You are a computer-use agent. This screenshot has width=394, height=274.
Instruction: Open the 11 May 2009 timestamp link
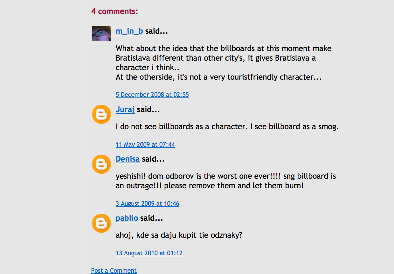pyautogui.click(x=145, y=144)
